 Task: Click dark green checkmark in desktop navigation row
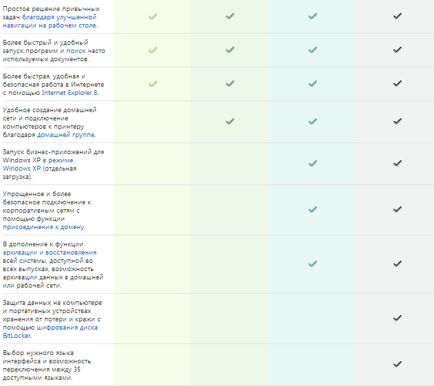230,17
